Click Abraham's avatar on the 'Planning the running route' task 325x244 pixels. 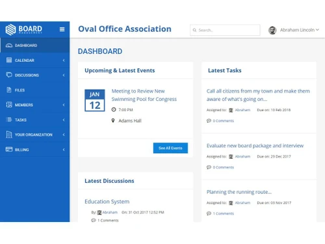[x=231, y=203]
